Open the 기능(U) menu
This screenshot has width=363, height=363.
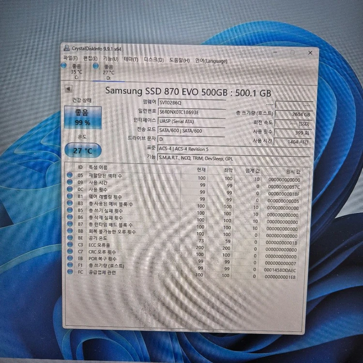110,59
